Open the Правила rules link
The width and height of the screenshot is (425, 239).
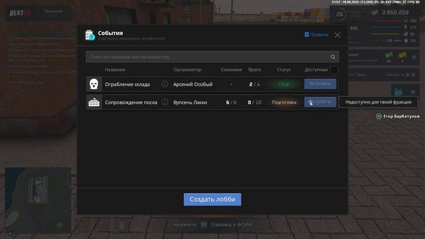tap(316, 35)
